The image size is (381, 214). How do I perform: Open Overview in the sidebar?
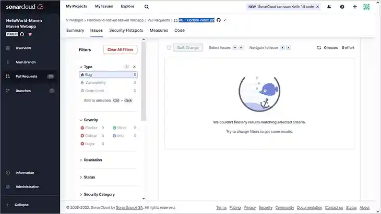pyautogui.click(x=23, y=48)
